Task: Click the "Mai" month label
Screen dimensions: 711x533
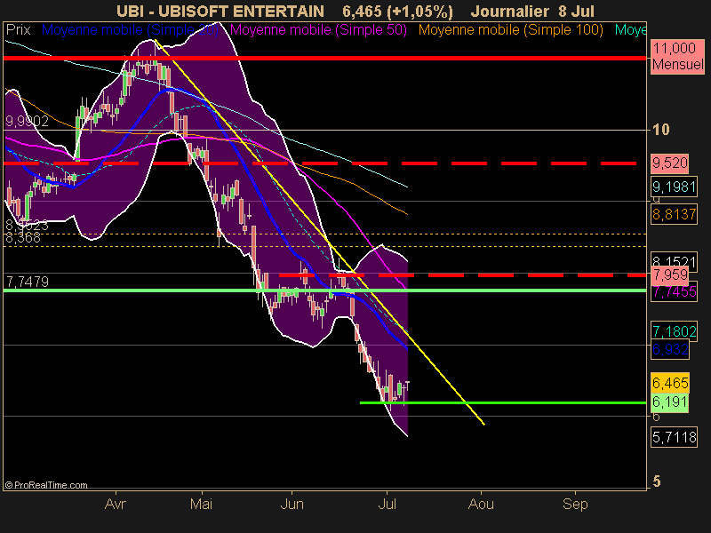Action: [x=202, y=504]
